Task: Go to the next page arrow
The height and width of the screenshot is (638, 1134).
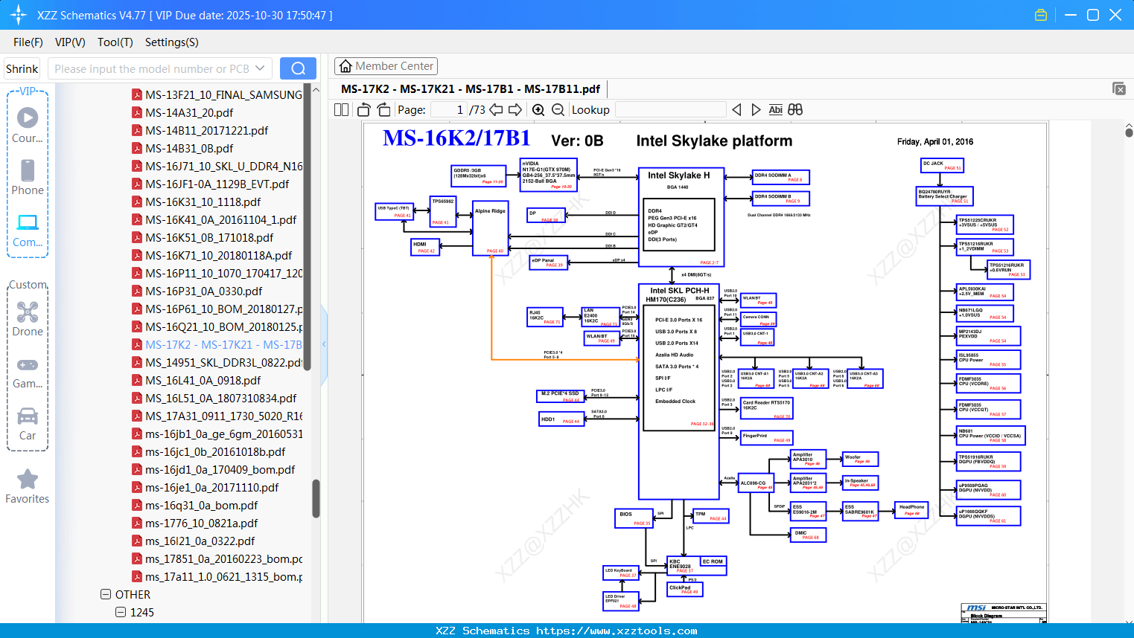Action: (x=515, y=110)
